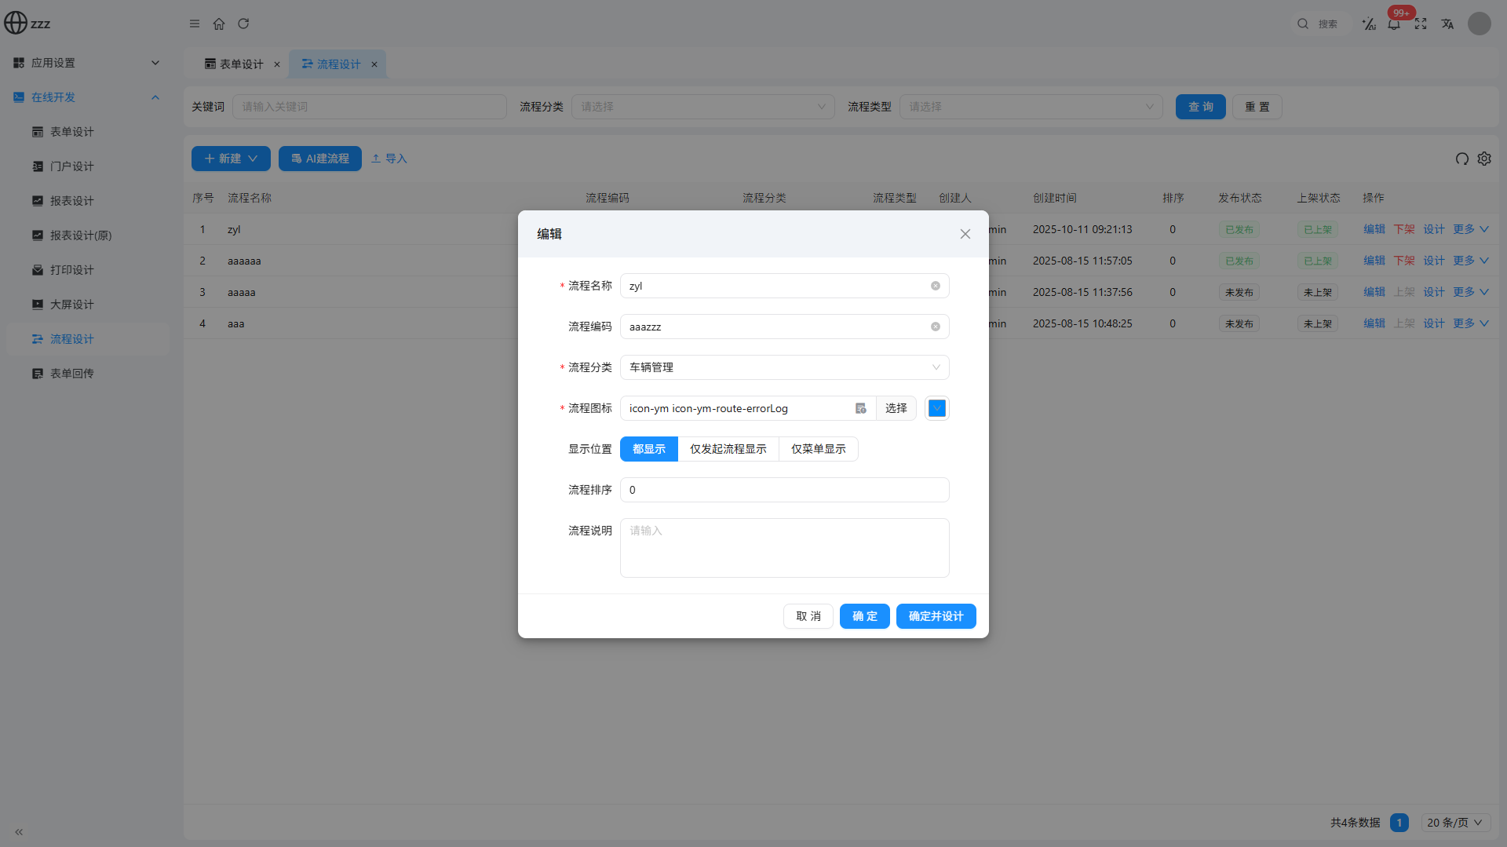1507x847 pixels.
Task: Open the blue icon color picker swatch
Action: 936,408
